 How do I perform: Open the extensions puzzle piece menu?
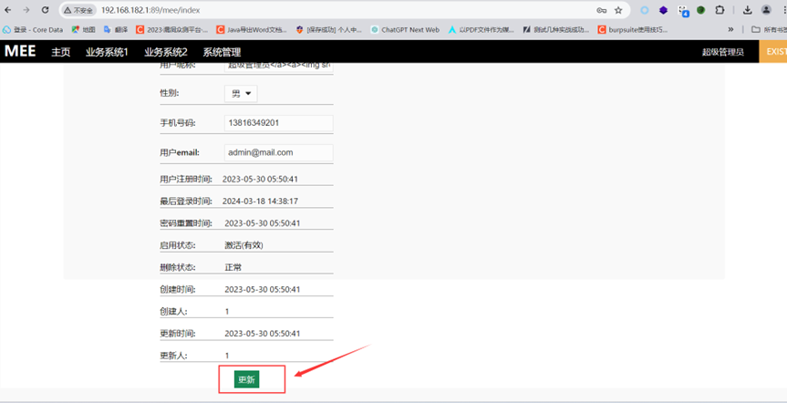(720, 10)
